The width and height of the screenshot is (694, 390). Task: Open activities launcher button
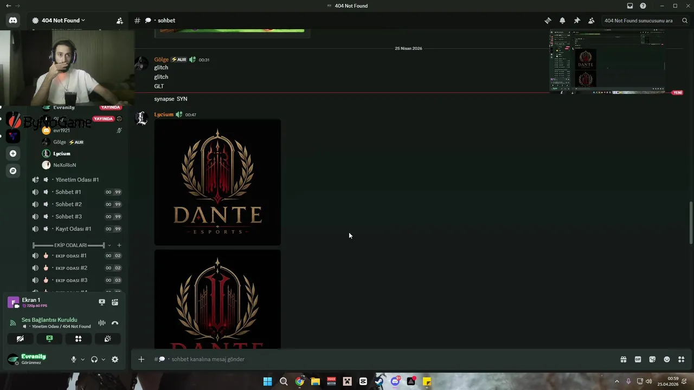point(79,339)
